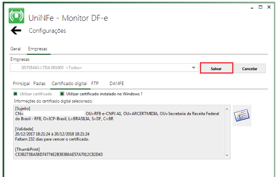Click the Cancelar button

tap(250, 69)
